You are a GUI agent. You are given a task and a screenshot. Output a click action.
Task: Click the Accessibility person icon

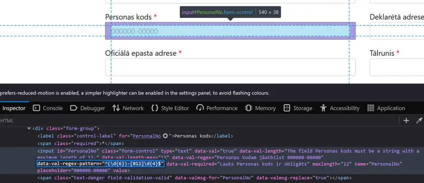(x=323, y=108)
